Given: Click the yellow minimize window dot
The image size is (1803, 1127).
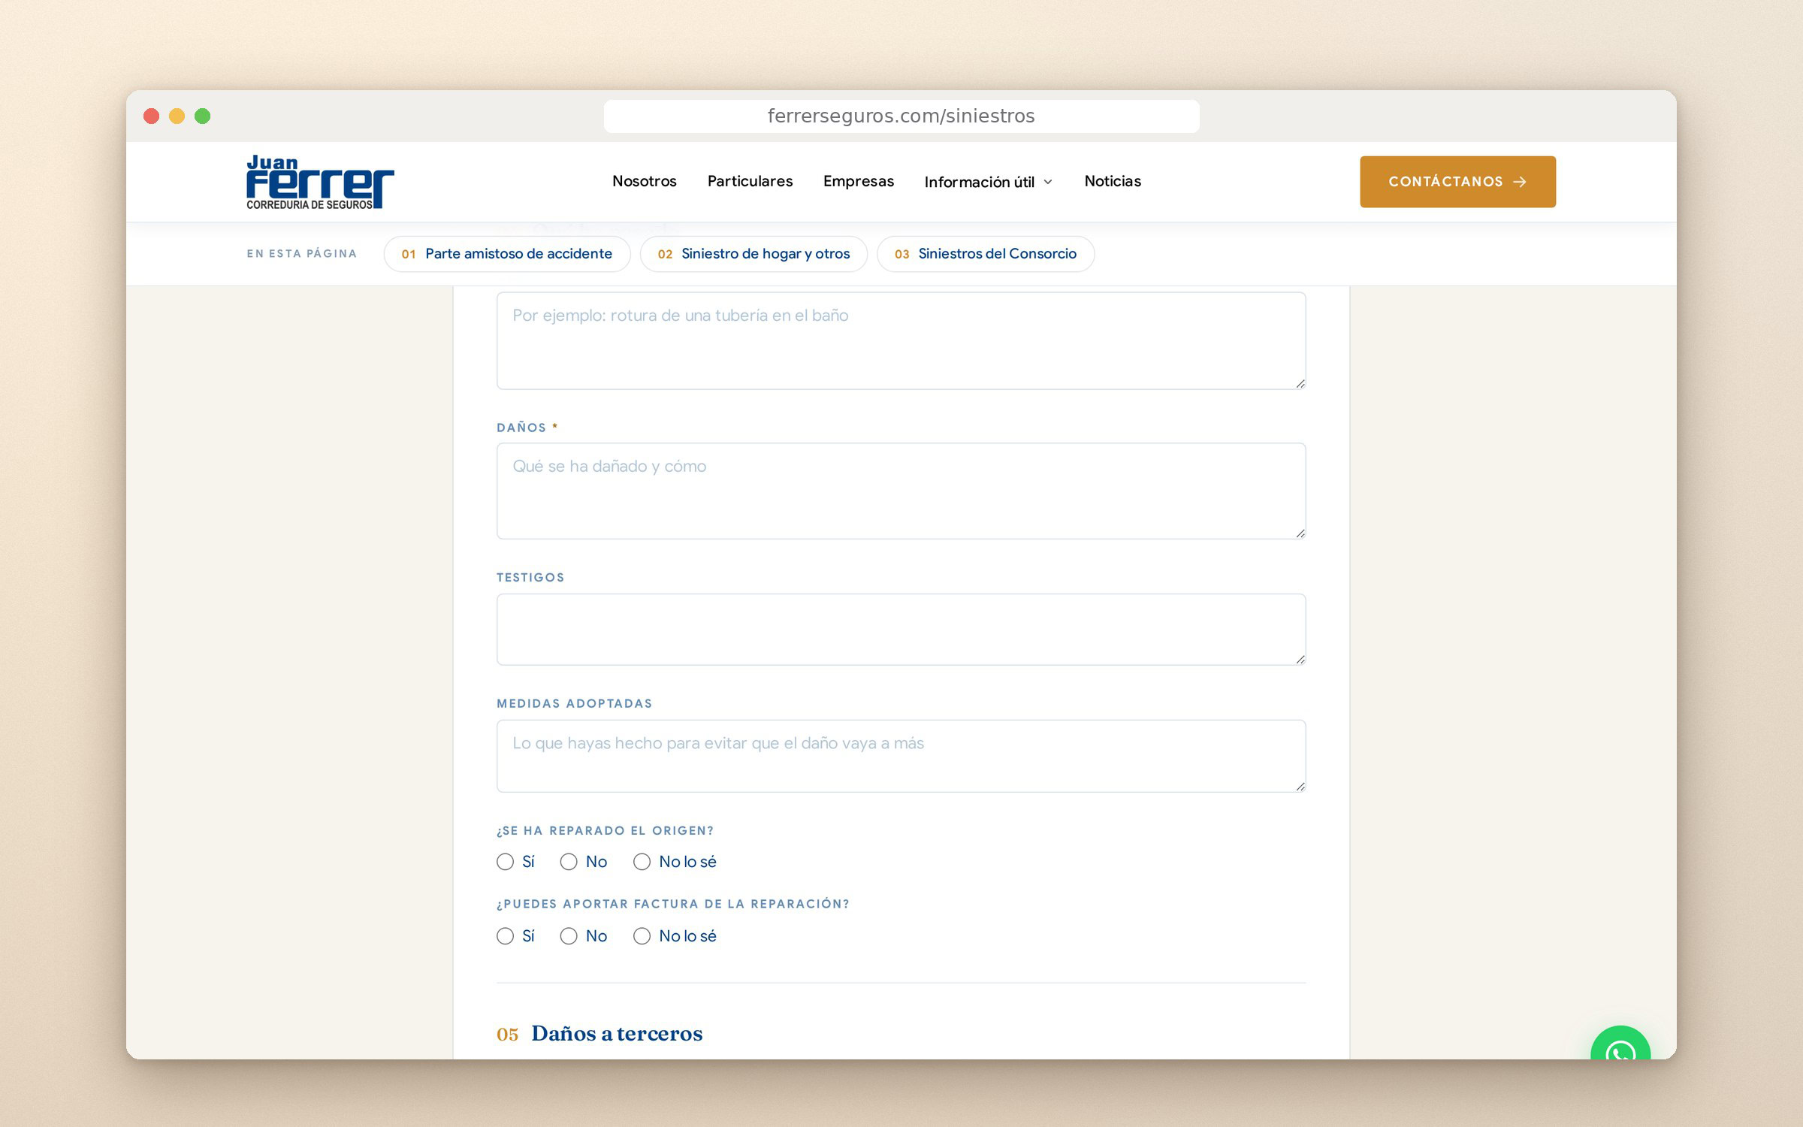Looking at the screenshot, I should pos(177,116).
